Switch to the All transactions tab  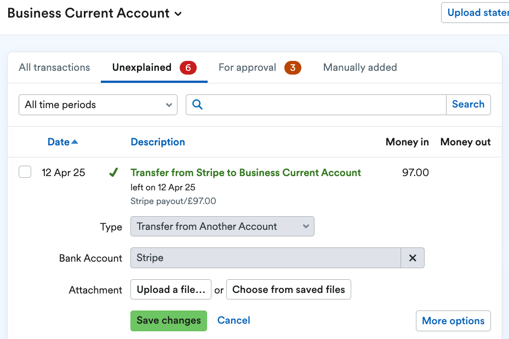(x=54, y=67)
